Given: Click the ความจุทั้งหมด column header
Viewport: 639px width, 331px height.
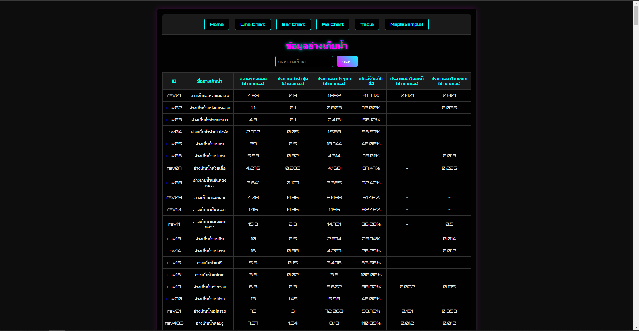Looking at the screenshot, I should point(253,81).
